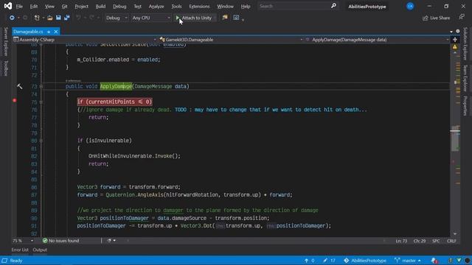The image size is (472, 265).
Task: Open the Build menu
Action: tap(100, 7)
